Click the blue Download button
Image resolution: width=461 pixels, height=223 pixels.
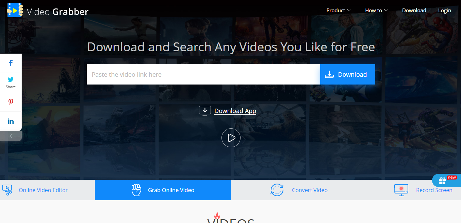[348, 74]
